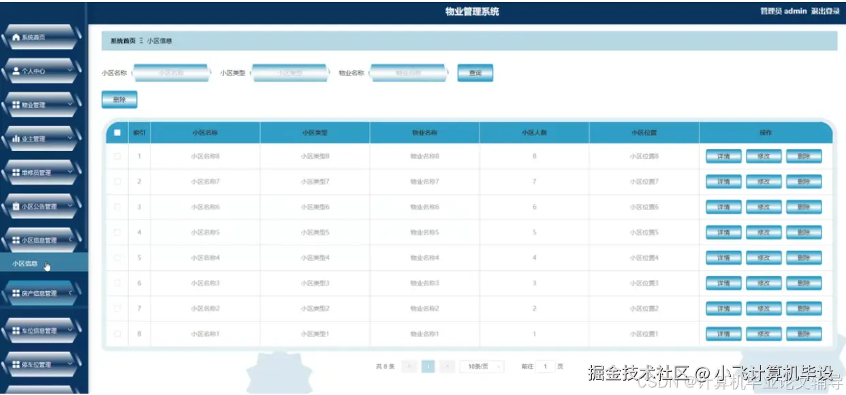Click the 查询 search button
Viewport: 846px width, 395px height.
[x=475, y=73]
